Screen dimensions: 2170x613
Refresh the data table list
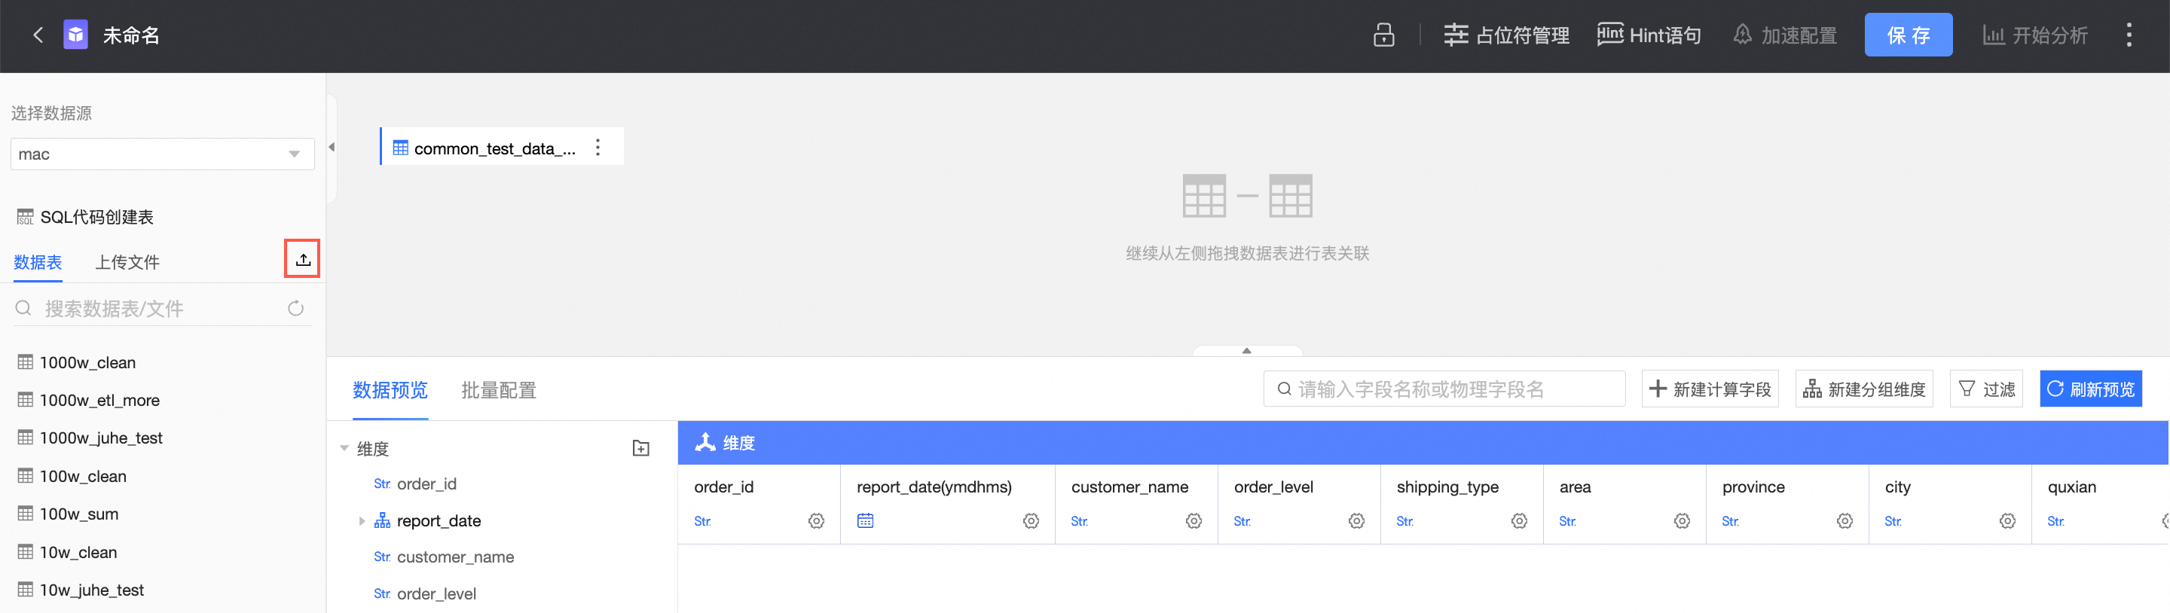(x=295, y=309)
